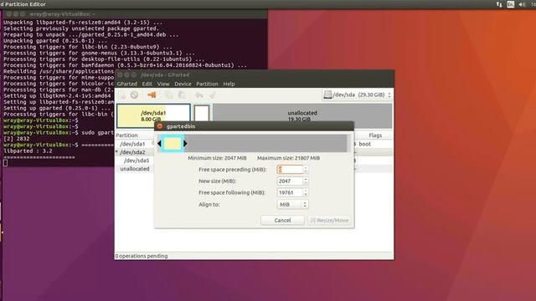Select the small extended partition block in disk map
The height and width of the screenshot is (301, 536).
pyautogui.click(x=202, y=113)
